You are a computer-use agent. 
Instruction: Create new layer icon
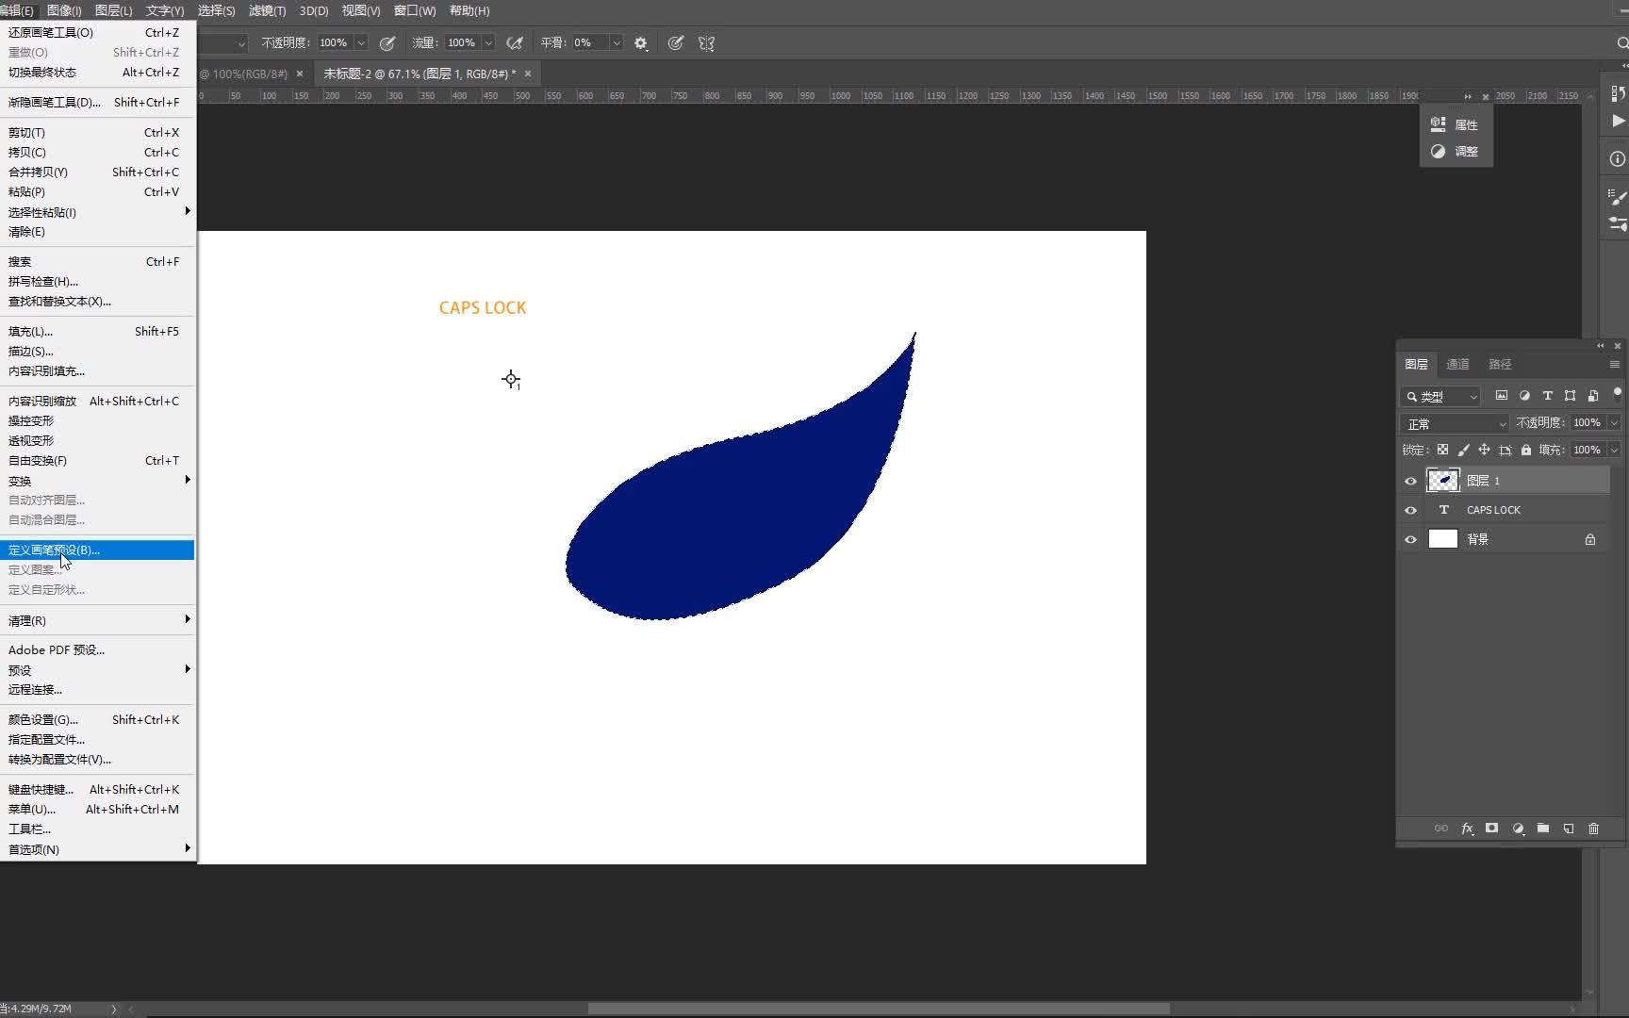(1569, 829)
